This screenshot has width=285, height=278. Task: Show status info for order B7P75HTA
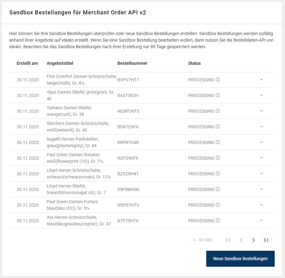[218, 220]
